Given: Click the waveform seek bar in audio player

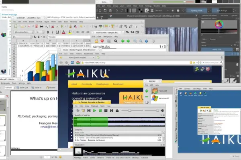Looking at the screenshot, I should pos(119,122).
